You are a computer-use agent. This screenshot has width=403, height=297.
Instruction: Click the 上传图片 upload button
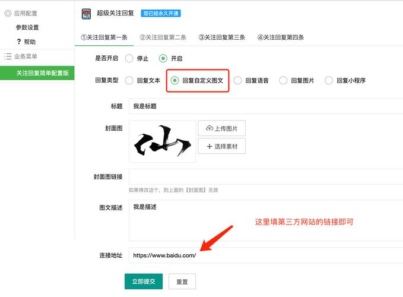[x=222, y=128]
